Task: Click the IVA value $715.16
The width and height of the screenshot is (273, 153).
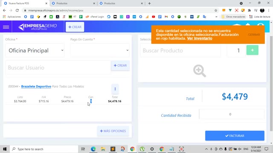Action: click(44, 101)
